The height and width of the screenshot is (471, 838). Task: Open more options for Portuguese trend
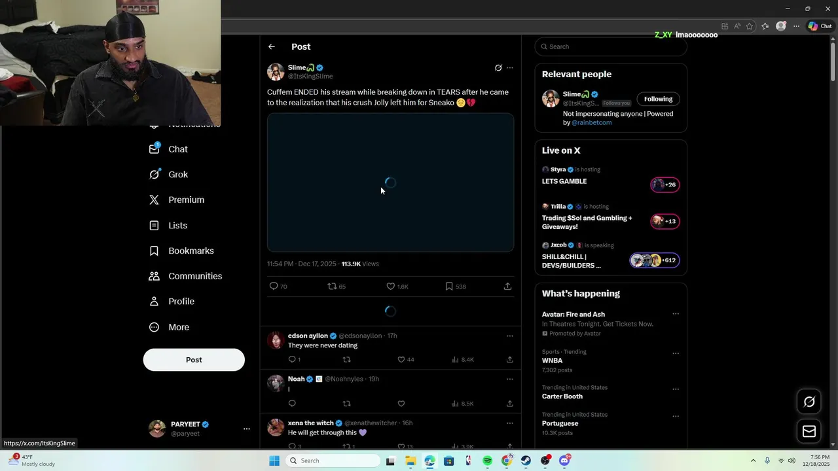pos(676,416)
